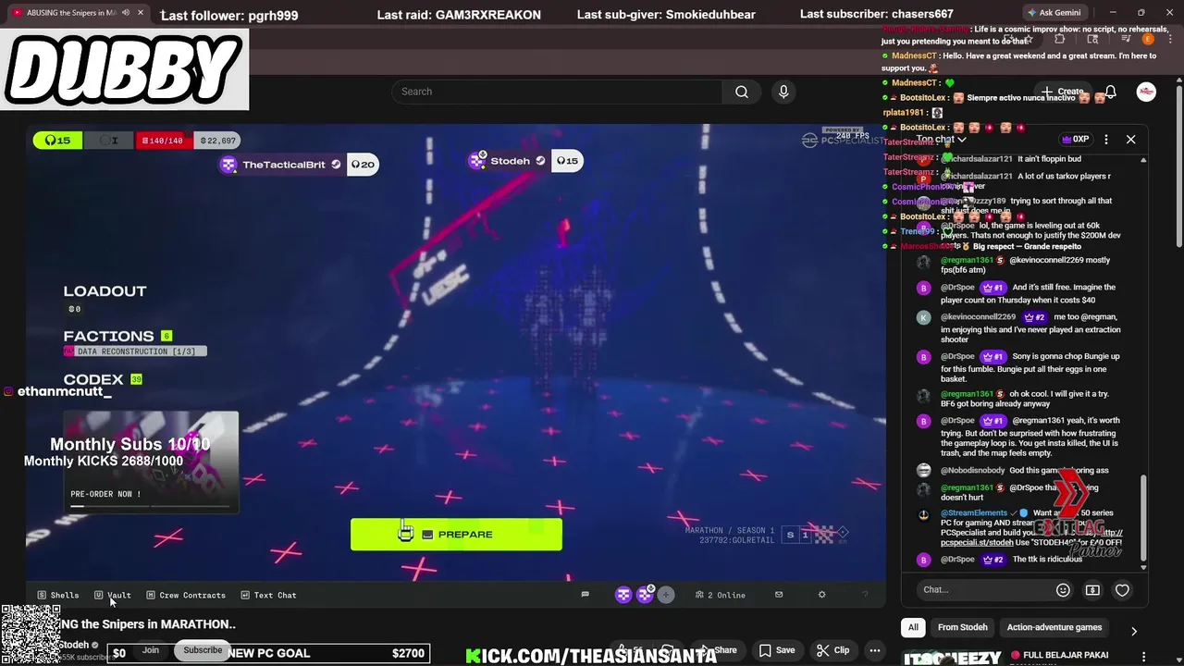This screenshot has width=1184, height=666.
Task: Open Text Chat in game menu
Action: click(269, 595)
